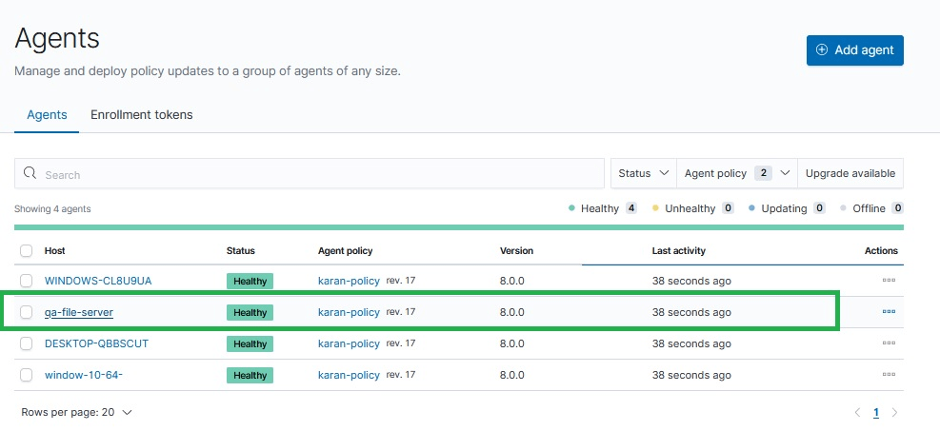Tick checkbox for DESKTOP-QBBSCUT
This screenshot has width=940, height=431.
(26, 343)
